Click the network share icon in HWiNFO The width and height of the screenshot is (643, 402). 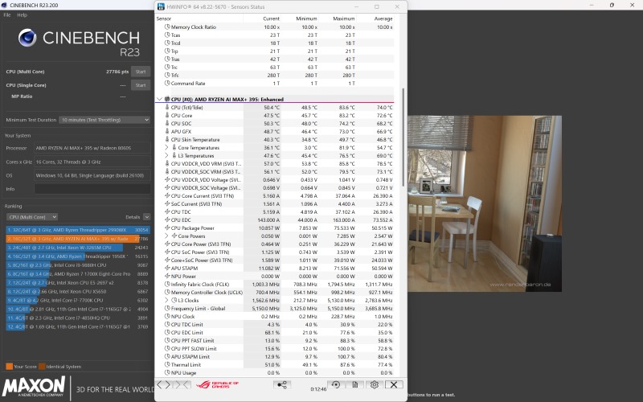(282, 384)
